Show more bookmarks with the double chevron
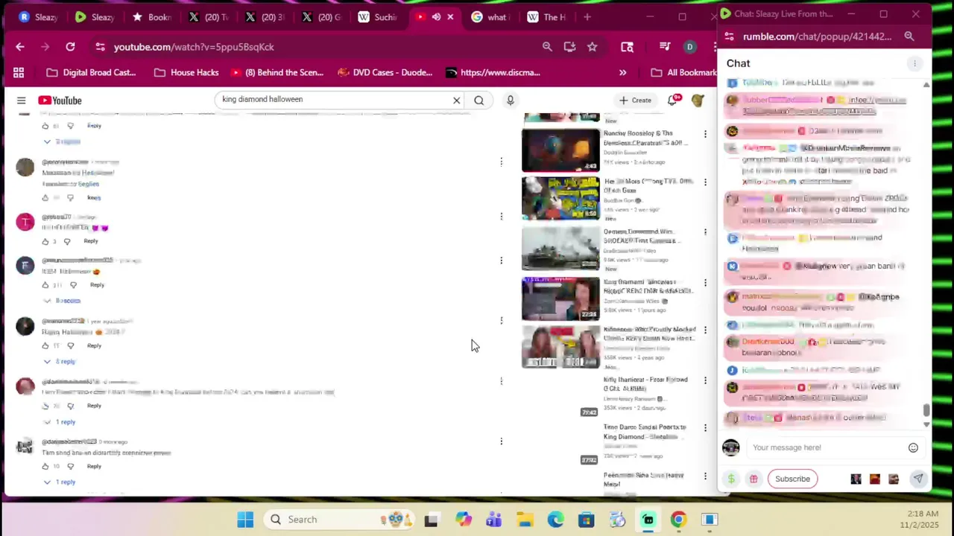 [x=622, y=72]
